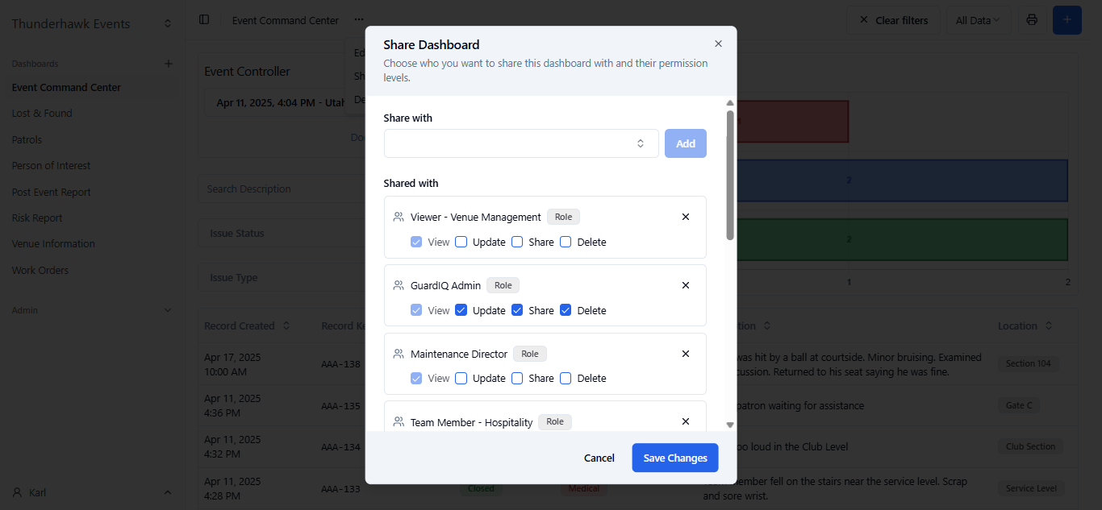Expand the Admin section in sidebar
This screenshot has height=510, width=1102.
(168, 310)
